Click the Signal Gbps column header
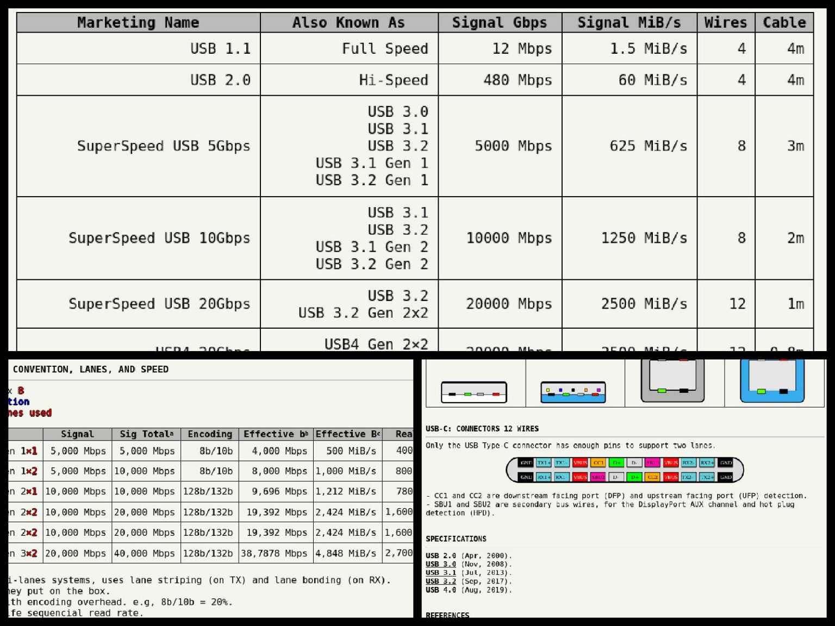This screenshot has width=835, height=626. click(499, 22)
